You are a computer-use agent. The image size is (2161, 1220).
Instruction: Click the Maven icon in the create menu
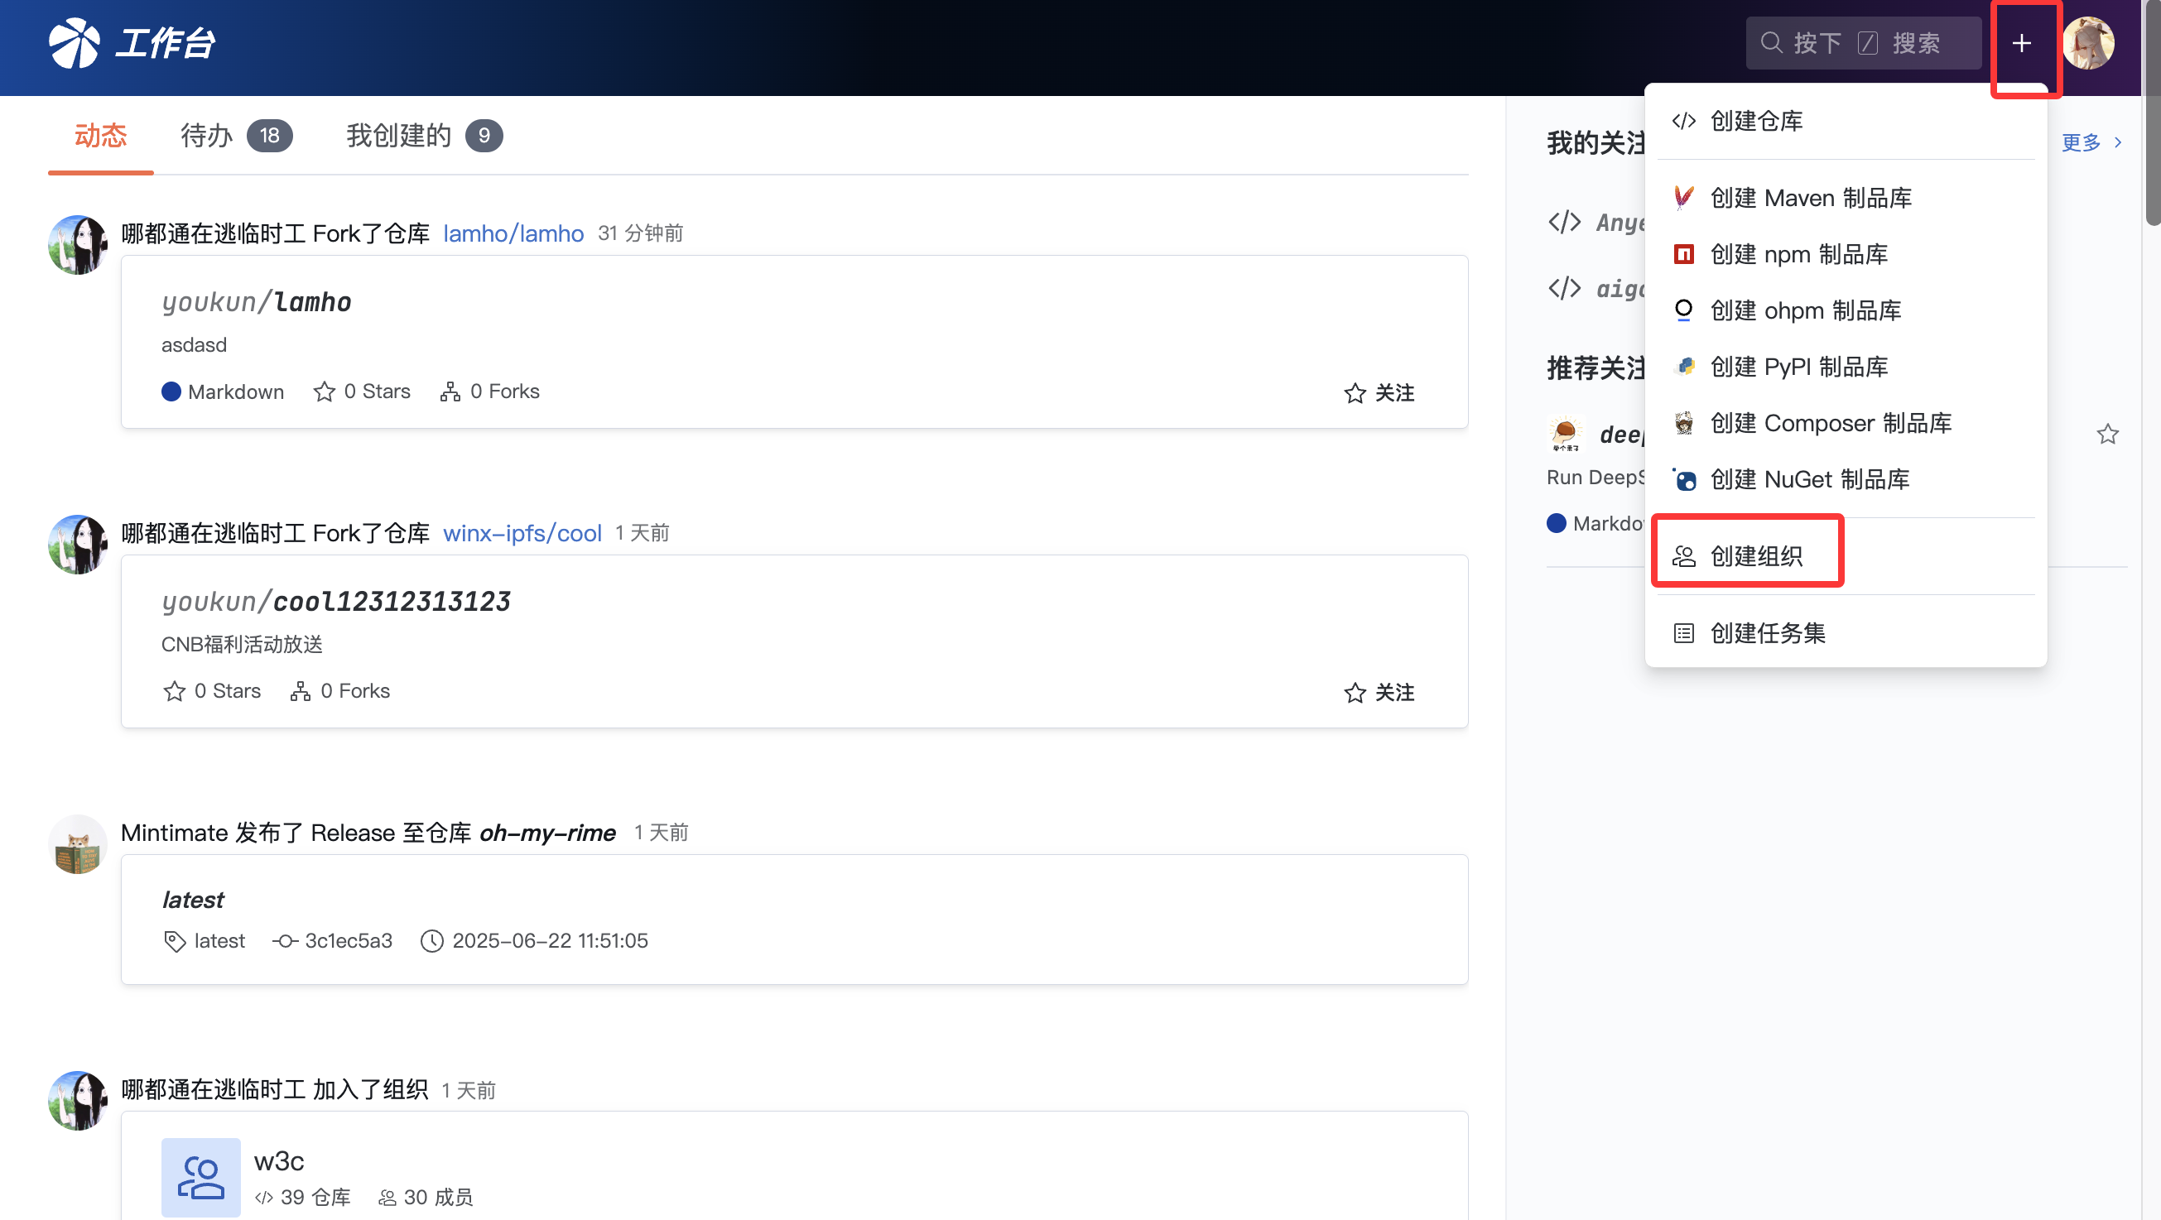(1683, 197)
